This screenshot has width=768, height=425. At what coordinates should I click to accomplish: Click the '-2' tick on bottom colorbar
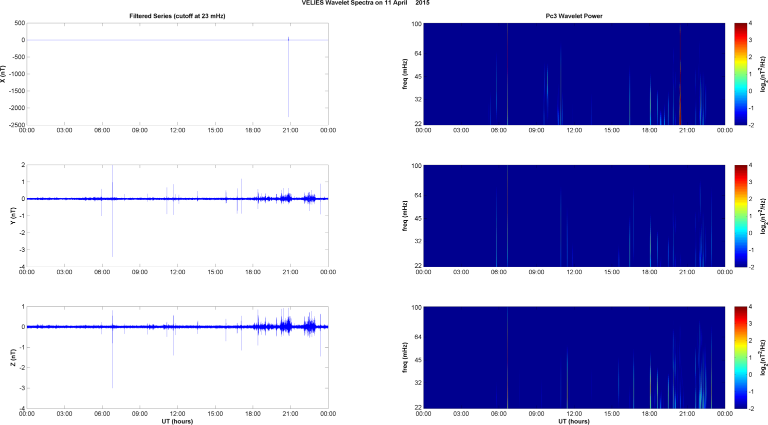751,409
